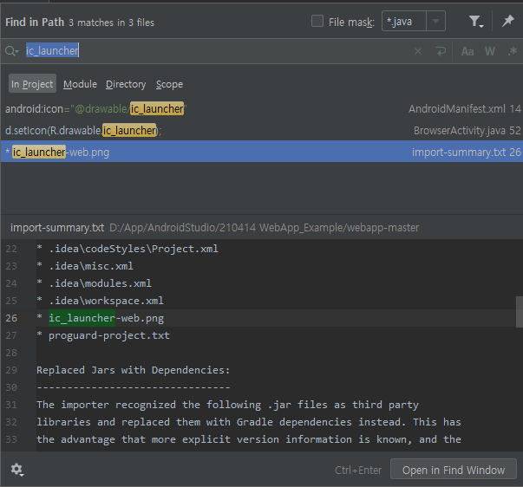Click Open in Find Window button

(x=454, y=470)
